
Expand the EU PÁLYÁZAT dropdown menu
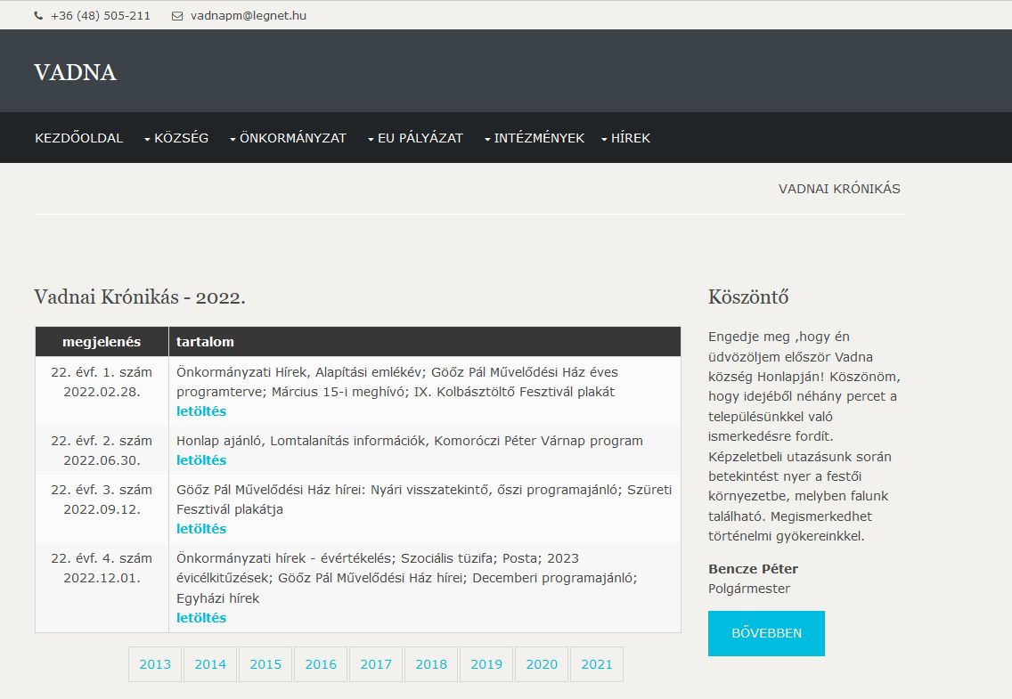point(416,138)
